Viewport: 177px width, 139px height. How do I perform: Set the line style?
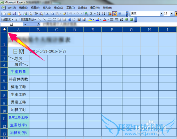(112, 19)
